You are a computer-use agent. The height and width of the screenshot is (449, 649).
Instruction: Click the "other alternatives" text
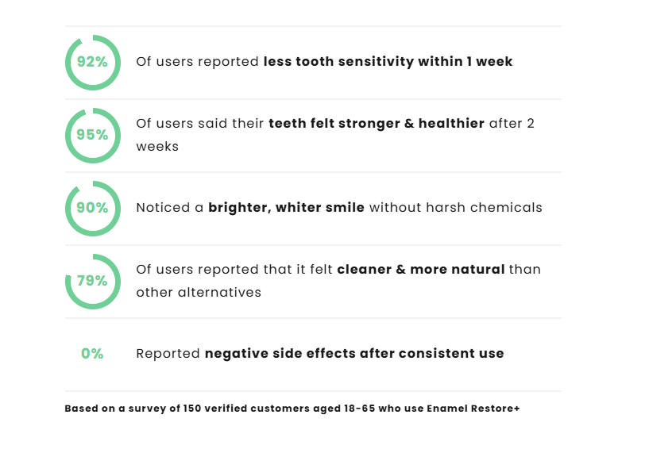[x=199, y=292]
